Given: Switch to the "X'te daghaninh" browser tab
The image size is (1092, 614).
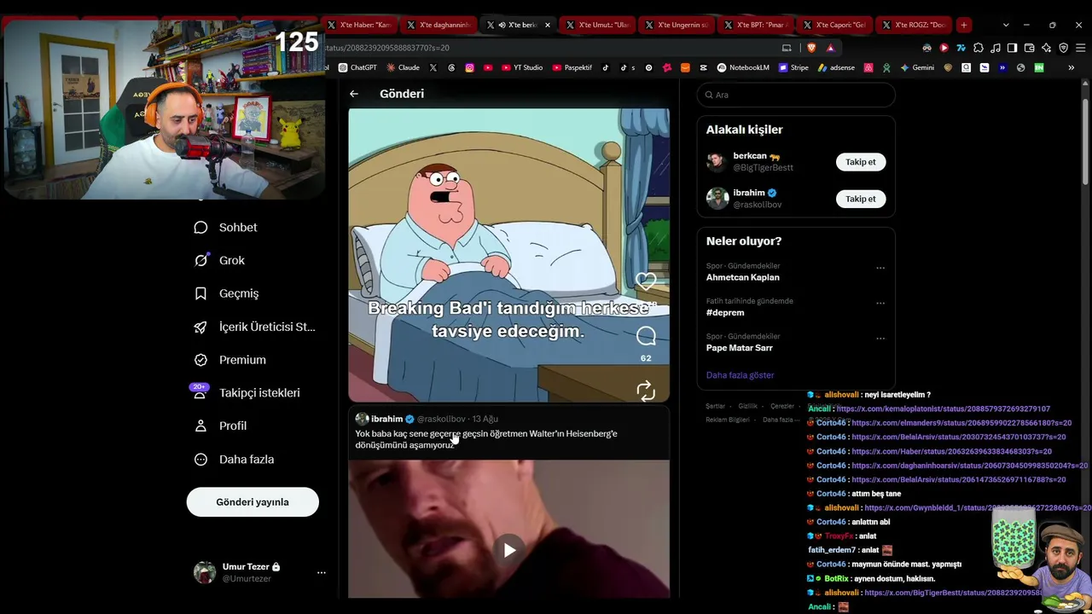Looking at the screenshot, I should (x=440, y=25).
